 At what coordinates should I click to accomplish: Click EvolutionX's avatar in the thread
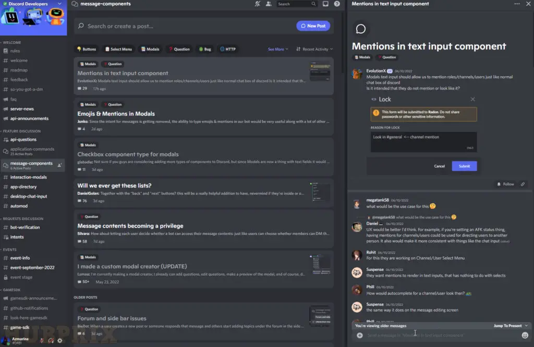tap(357, 74)
